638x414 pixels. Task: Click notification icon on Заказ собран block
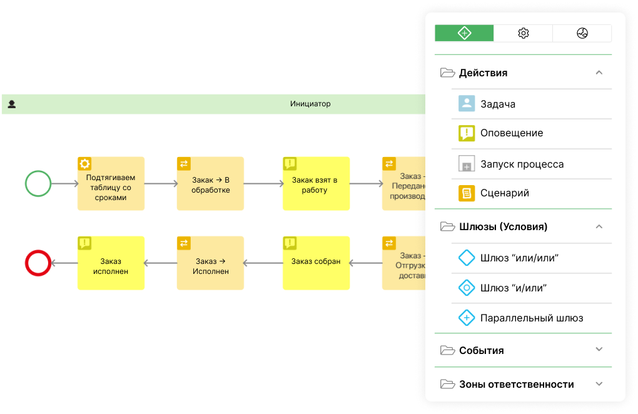point(290,243)
